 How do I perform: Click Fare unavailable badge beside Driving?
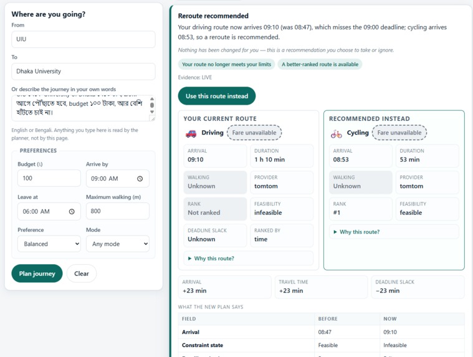[x=254, y=133]
